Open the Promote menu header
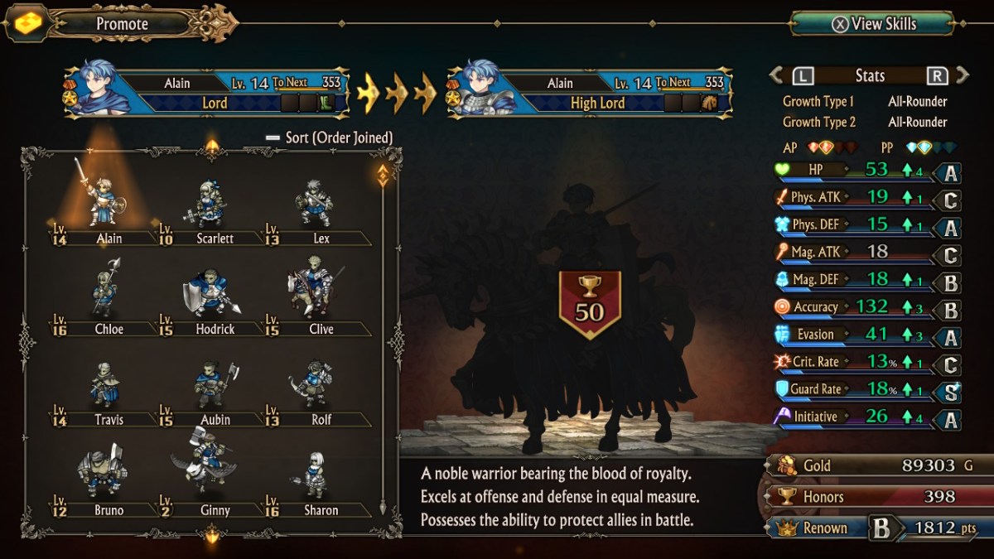Screen dimensions: 994x559 [123, 24]
